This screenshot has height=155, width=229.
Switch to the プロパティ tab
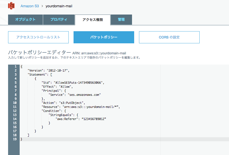tap(59, 20)
